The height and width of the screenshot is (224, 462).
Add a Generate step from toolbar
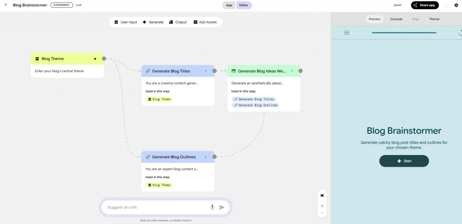(x=153, y=22)
